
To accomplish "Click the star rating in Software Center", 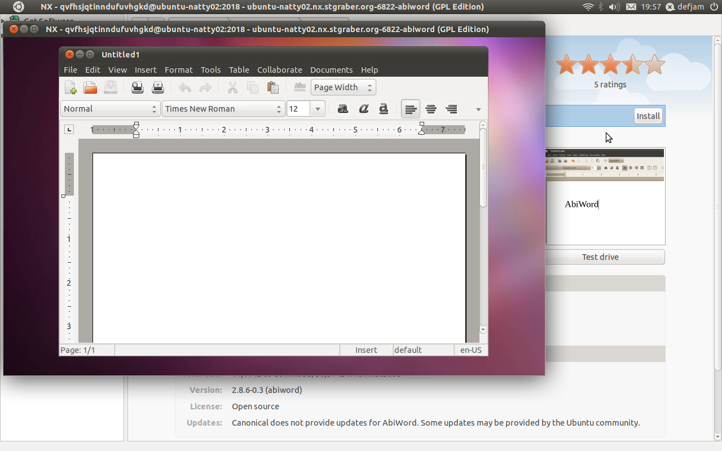I will tap(610, 65).
